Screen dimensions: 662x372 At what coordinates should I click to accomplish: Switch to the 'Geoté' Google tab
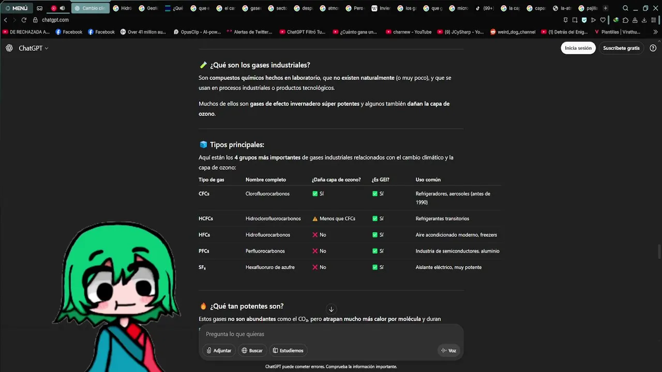pos(148,8)
